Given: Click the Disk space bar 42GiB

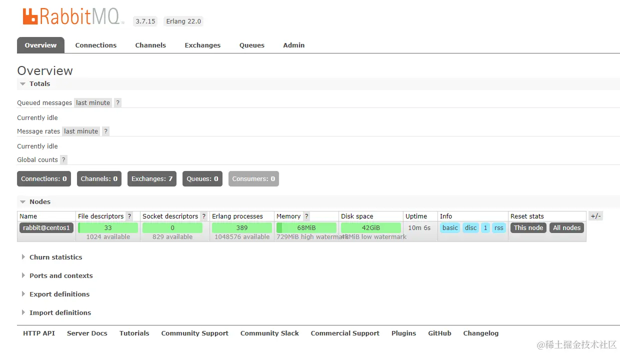Looking at the screenshot, I should point(371,228).
